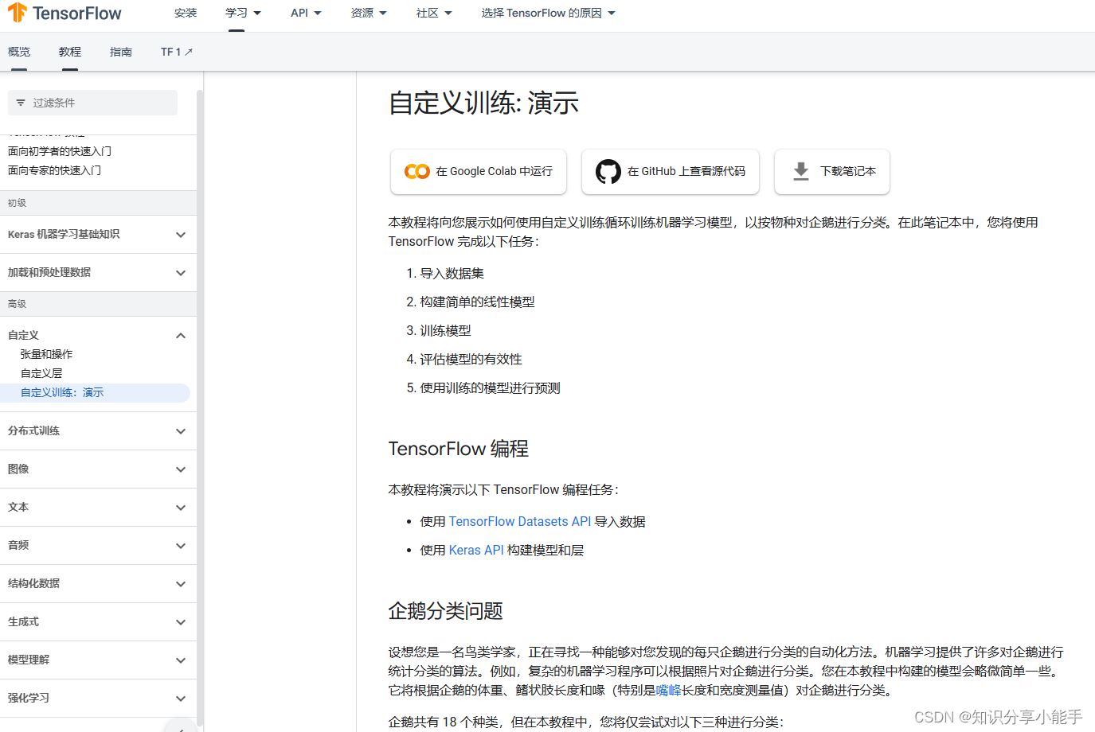Switch to the 概览 tab
The width and height of the screenshot is (1095, 732).
tap(19, 52)
